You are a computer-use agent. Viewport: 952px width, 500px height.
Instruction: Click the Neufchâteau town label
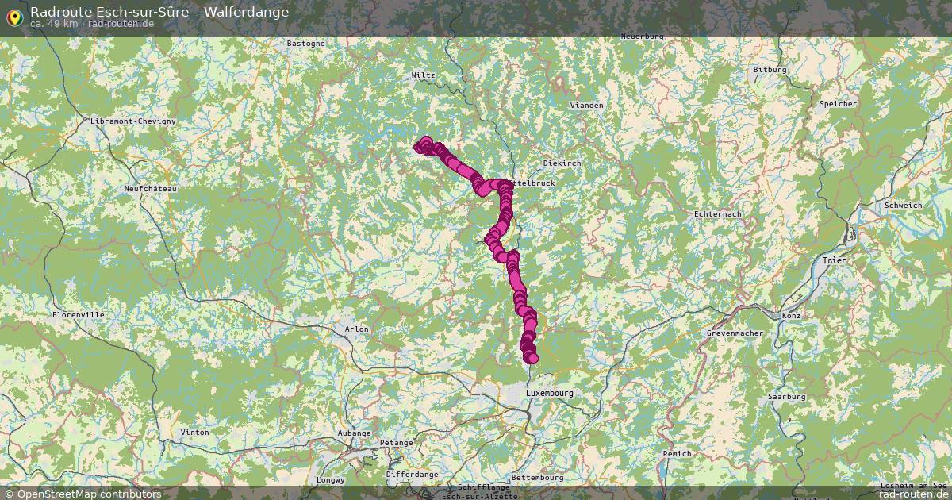click(151, 189)
